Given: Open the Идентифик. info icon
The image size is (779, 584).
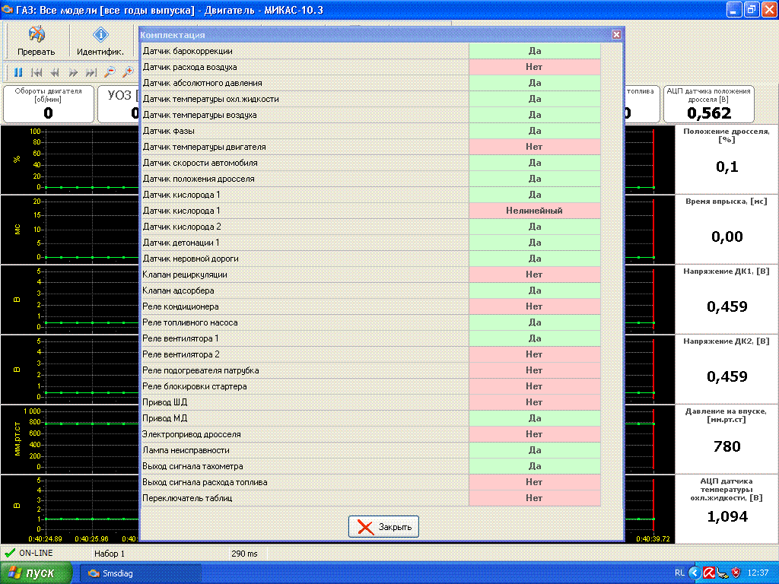Looking at the screenshot, I should click(100, 40).
